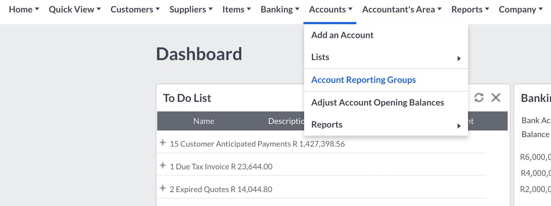The image size is (551, 206).
Task: Expand the 15 Customer Anticipated Payments row
Action: coord(163,143)
